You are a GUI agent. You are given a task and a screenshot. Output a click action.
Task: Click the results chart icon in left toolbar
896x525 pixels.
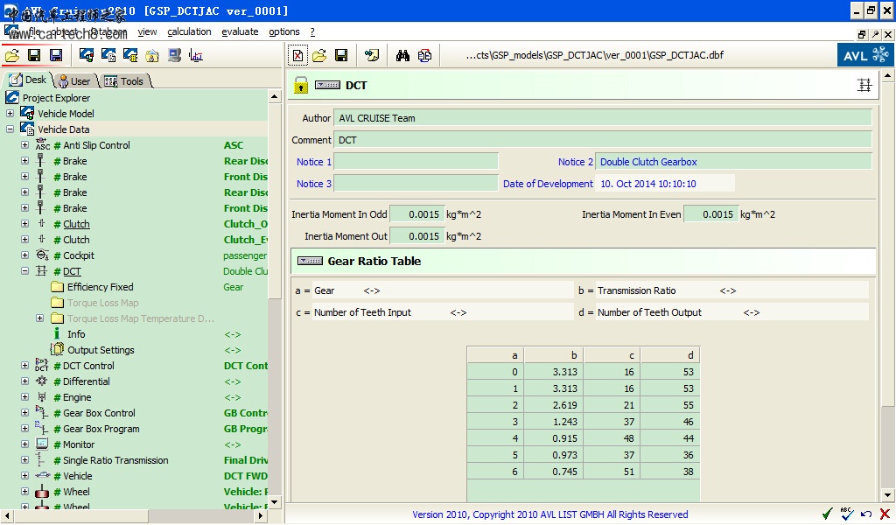coord(196,55)
